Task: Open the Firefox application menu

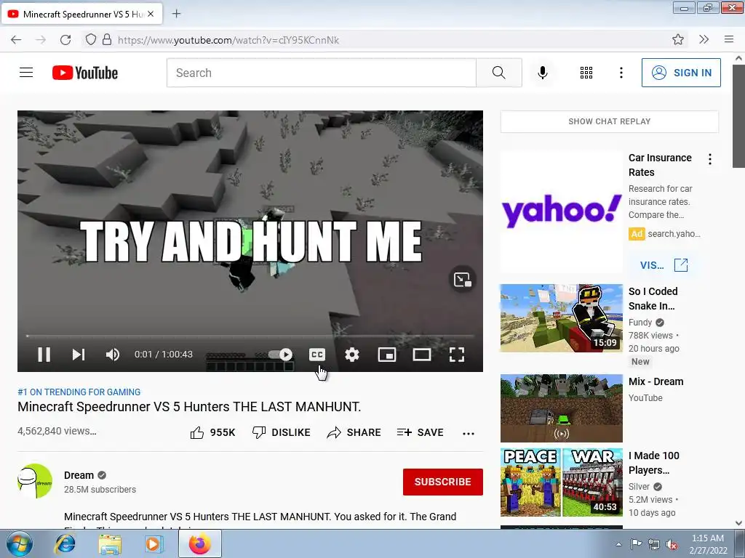Action: [729, 39]
